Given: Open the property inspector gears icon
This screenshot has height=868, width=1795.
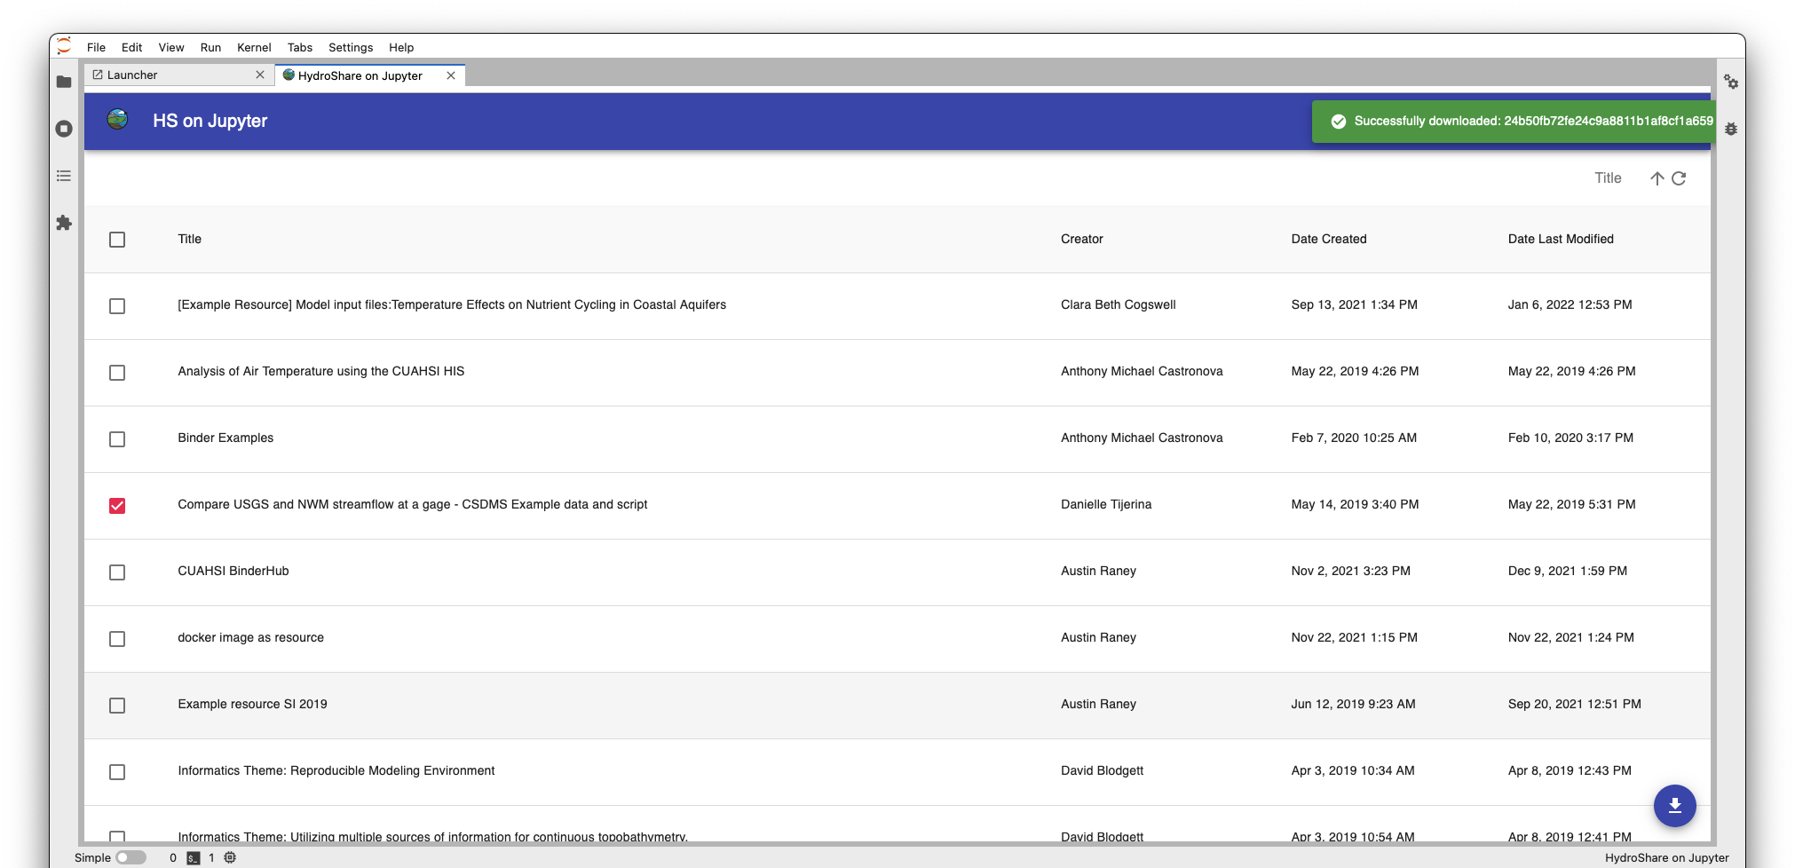Looking at the screenshot, I should coord(1731,82).
